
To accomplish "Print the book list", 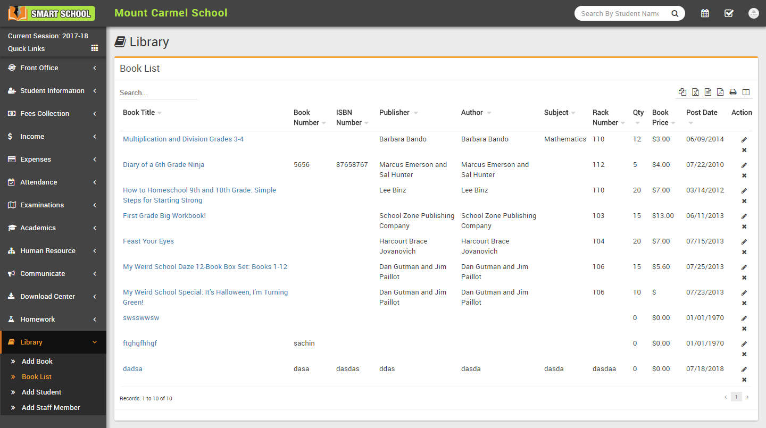I will pyautogui.click(x=733, y=93).
